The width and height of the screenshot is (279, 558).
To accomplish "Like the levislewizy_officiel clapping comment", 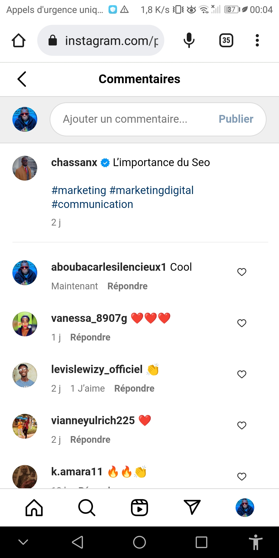I will pos(242,374).
